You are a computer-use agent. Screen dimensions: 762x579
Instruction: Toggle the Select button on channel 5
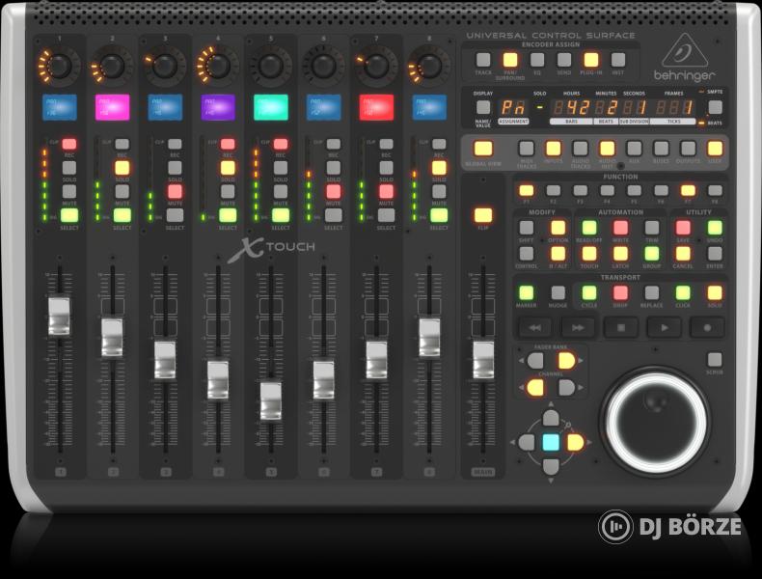pyautogui.click(x=281, y=215)
